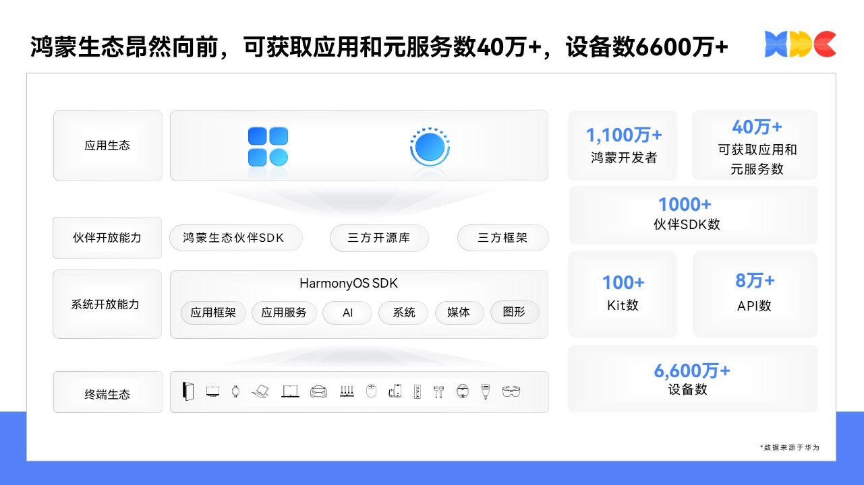Click the Kit数 caption
The height and width of the screenshot is (485, 864).
623,305
